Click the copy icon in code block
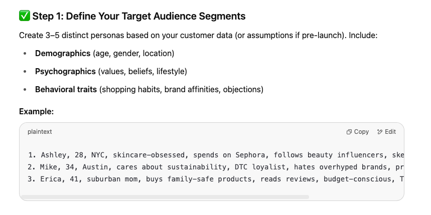 pos(349,132)
